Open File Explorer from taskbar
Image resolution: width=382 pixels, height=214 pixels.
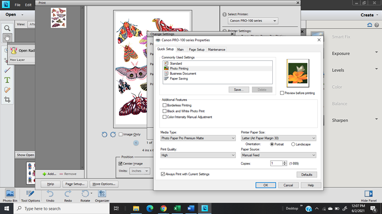(136, 208)
